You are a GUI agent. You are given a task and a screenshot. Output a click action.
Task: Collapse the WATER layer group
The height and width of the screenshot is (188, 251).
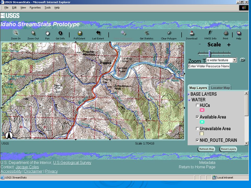coord(189,100)
